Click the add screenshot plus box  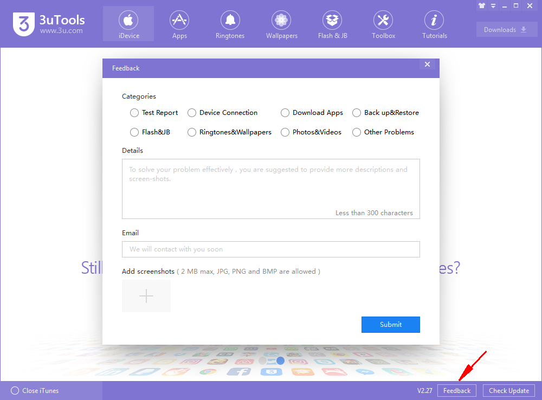(x=146, y=296)
